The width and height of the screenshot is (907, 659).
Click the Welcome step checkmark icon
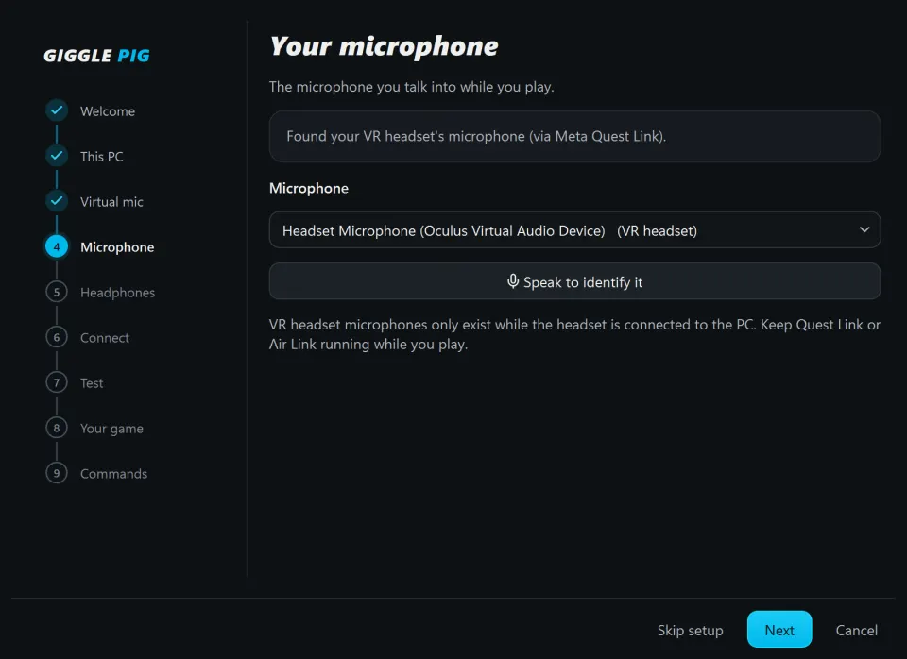[x=56, y=110]
